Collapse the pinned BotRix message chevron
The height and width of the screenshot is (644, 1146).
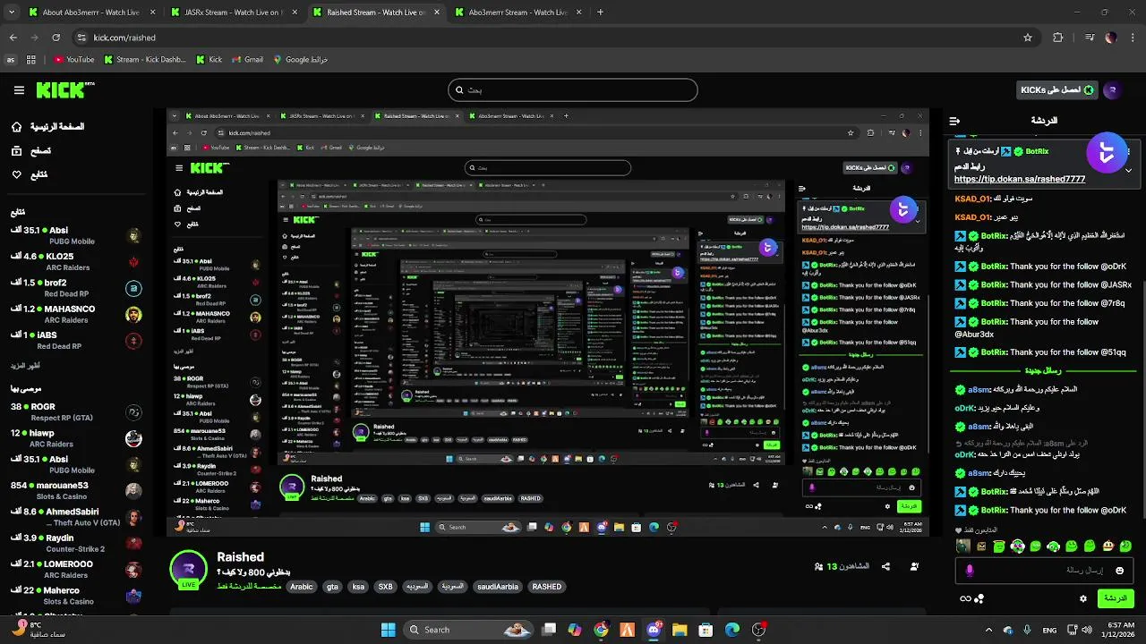coord(1128,170)
